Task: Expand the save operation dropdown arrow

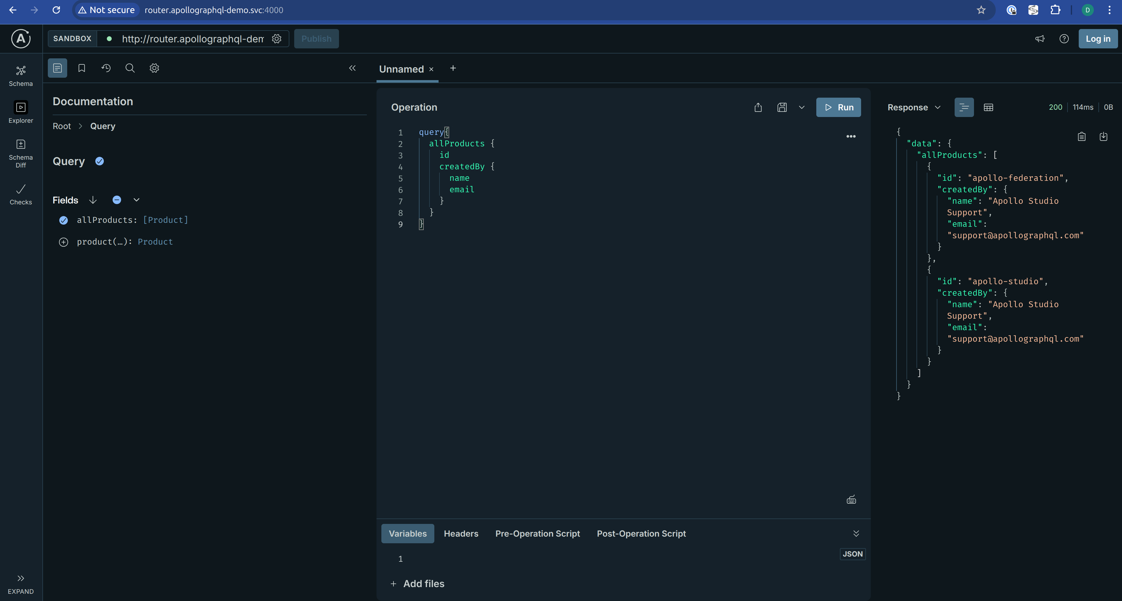Action: coord(801,108)
